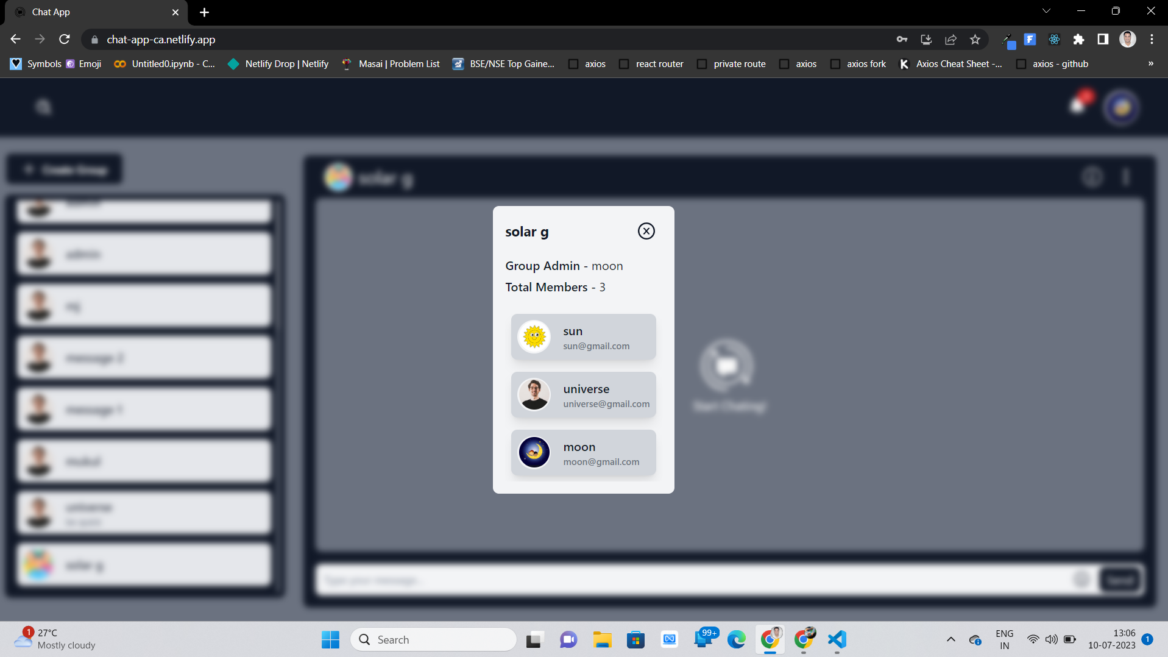The width and height of the screenshot is (1168, 657).
Task: Open private route bookmark
Action: [x=731, y=64]
